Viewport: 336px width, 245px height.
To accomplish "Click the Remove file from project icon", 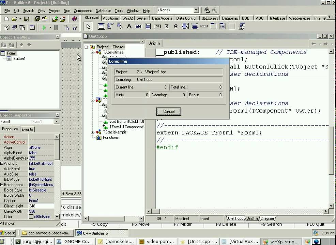I will pos(63,19).
